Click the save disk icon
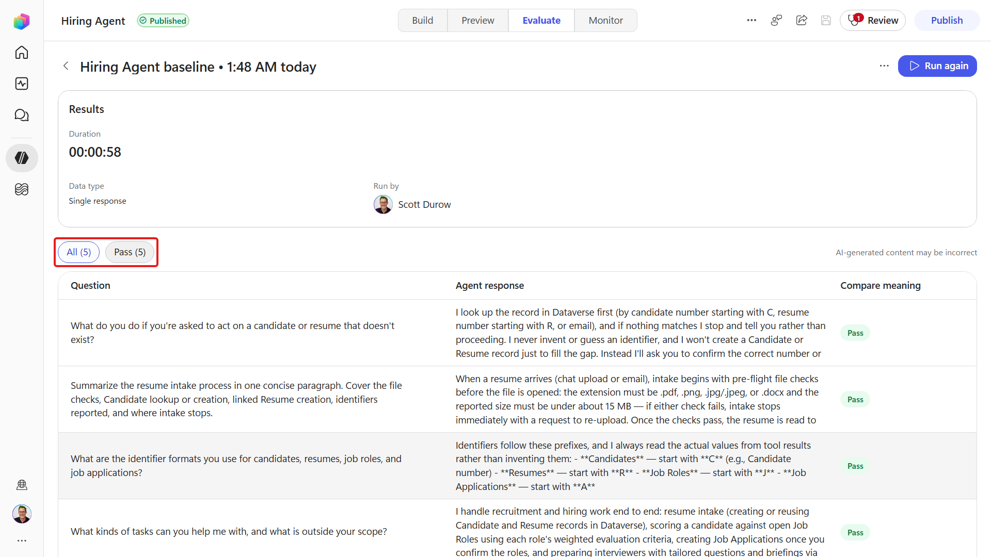 pyautogui.click(x=826, y=21)
